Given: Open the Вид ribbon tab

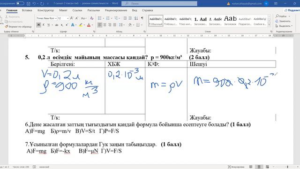Looking at the screenshot, I should [x=135, y=10].
